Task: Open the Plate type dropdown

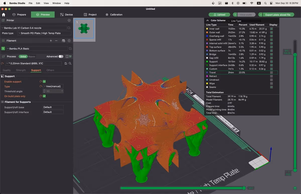Action: click(44, 33)
